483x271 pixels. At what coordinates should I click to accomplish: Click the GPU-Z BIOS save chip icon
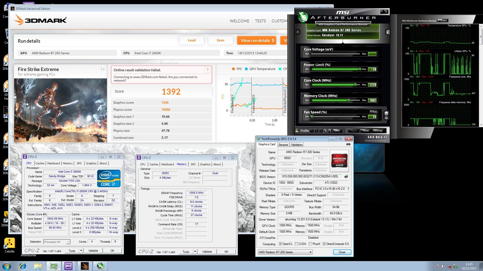point(346,176)
